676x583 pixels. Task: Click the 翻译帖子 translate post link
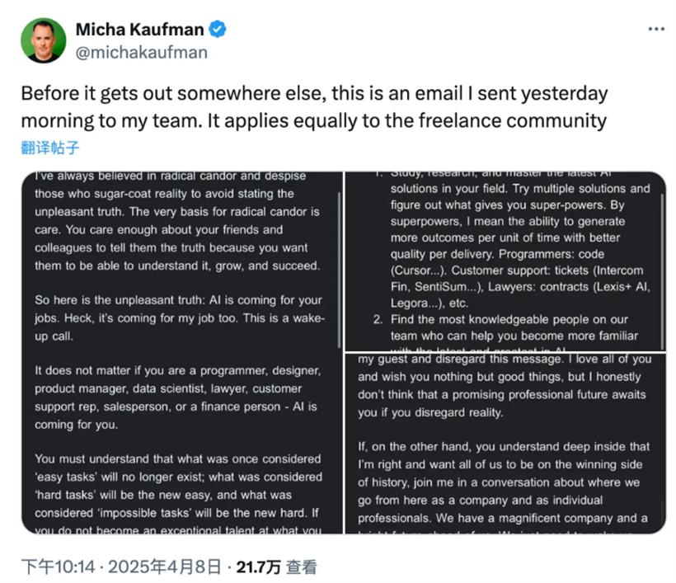50,148
